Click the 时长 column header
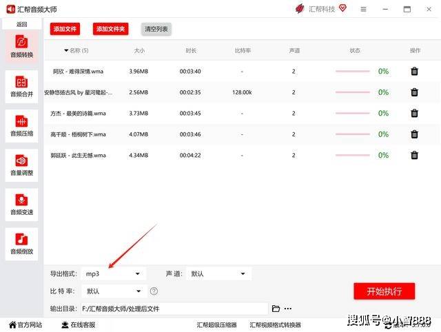This screenshot has height=332, width=441. (191, 50)
